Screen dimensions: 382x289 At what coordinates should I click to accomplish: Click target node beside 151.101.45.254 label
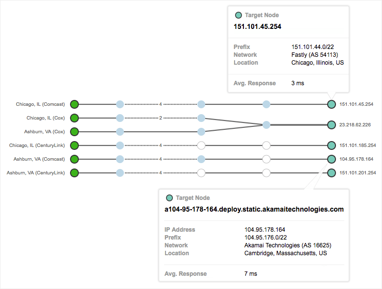[x=332, y=104]
